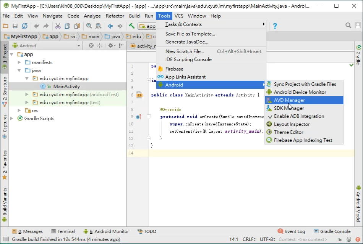Expand the Gradle Scripts node
The height and width of the screenshot is (244, 363).
coord(12,119)
